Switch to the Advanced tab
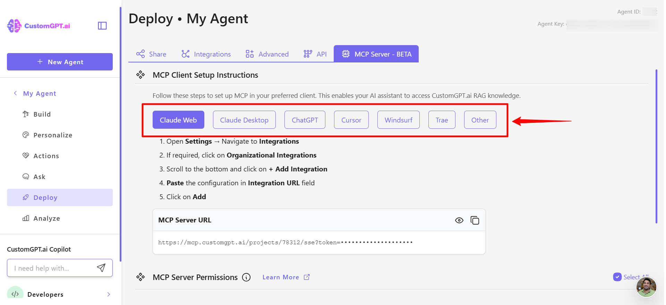666x305 pixels. click(267, 54)
